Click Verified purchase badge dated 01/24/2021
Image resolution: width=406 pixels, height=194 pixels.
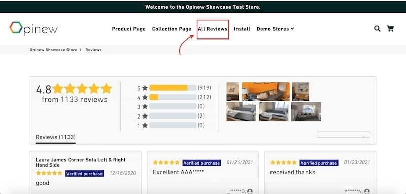pos(201,163)
